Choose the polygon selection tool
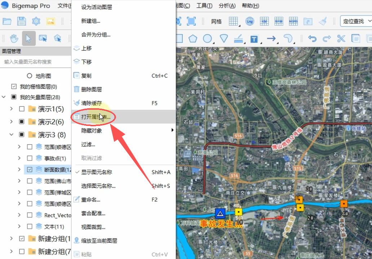This screenshot has width=372, height=259. 58,38
